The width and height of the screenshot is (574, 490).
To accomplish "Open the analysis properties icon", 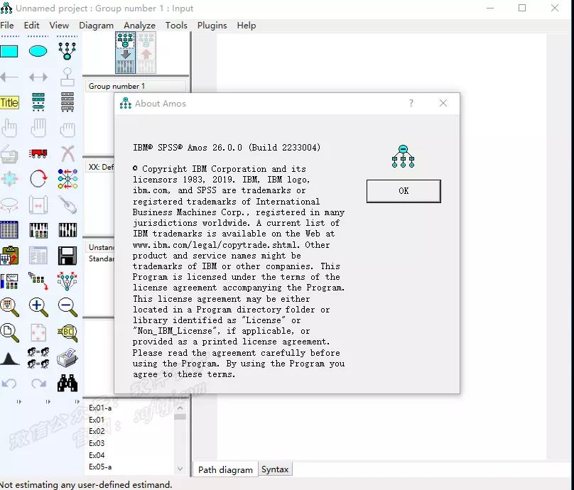I will (x=38, y=230).
